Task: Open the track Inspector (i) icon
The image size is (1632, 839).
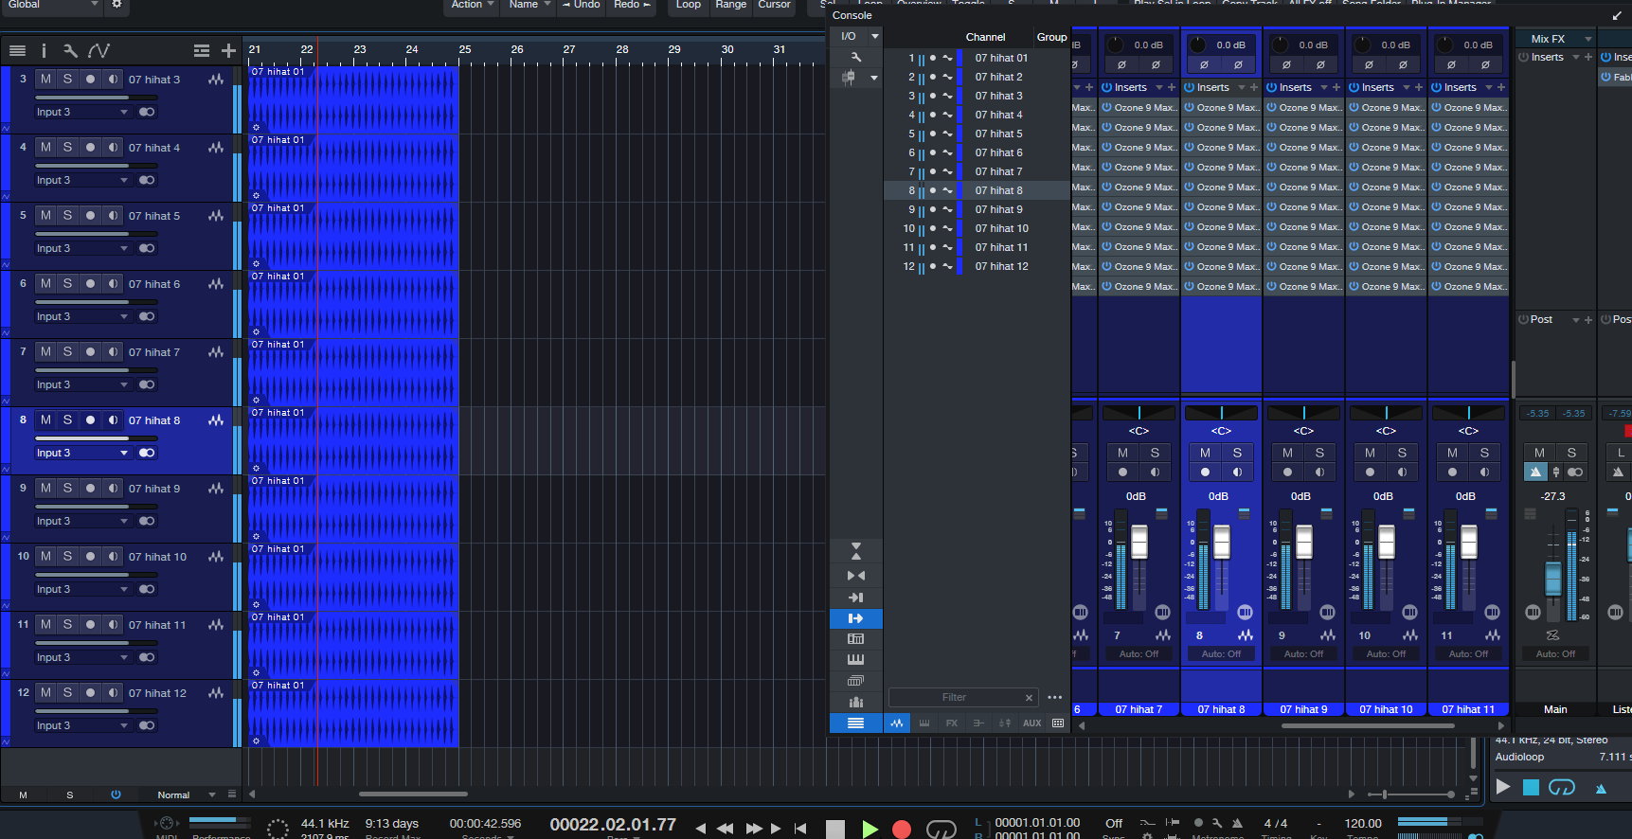Action: coord(44,50)
